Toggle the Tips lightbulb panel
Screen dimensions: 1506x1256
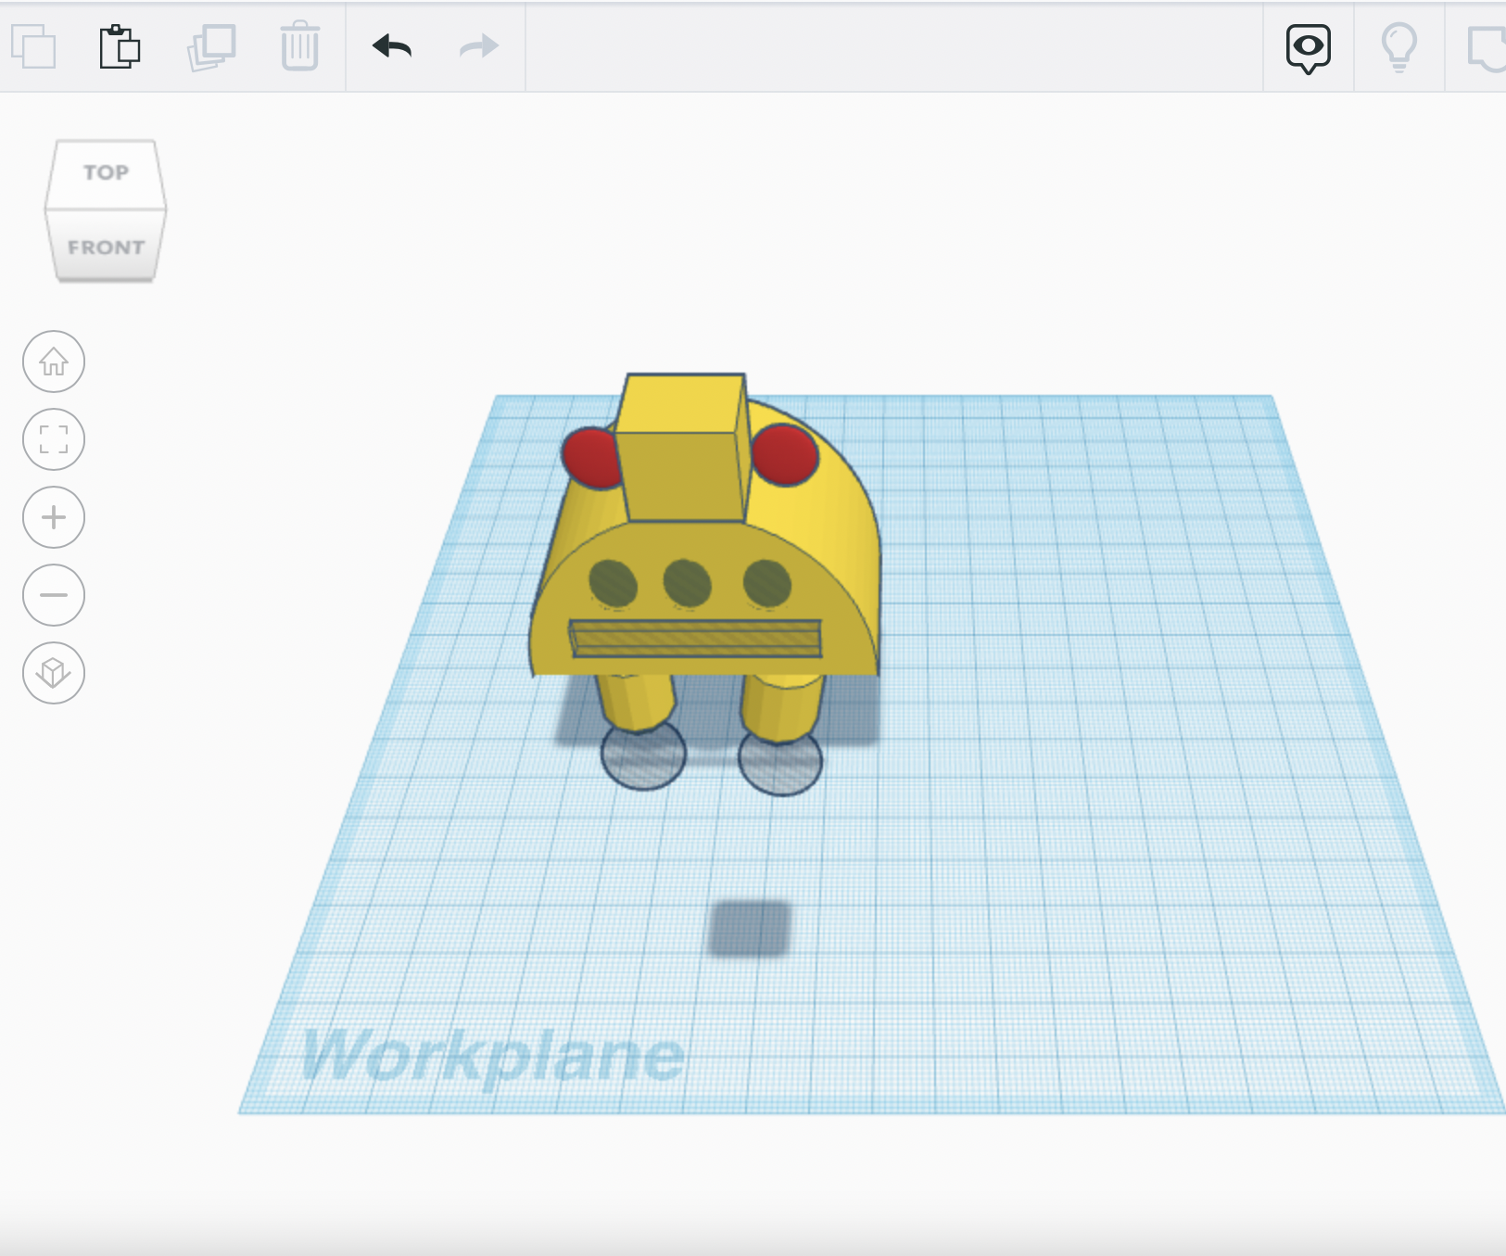click(x=1398, y=47)
